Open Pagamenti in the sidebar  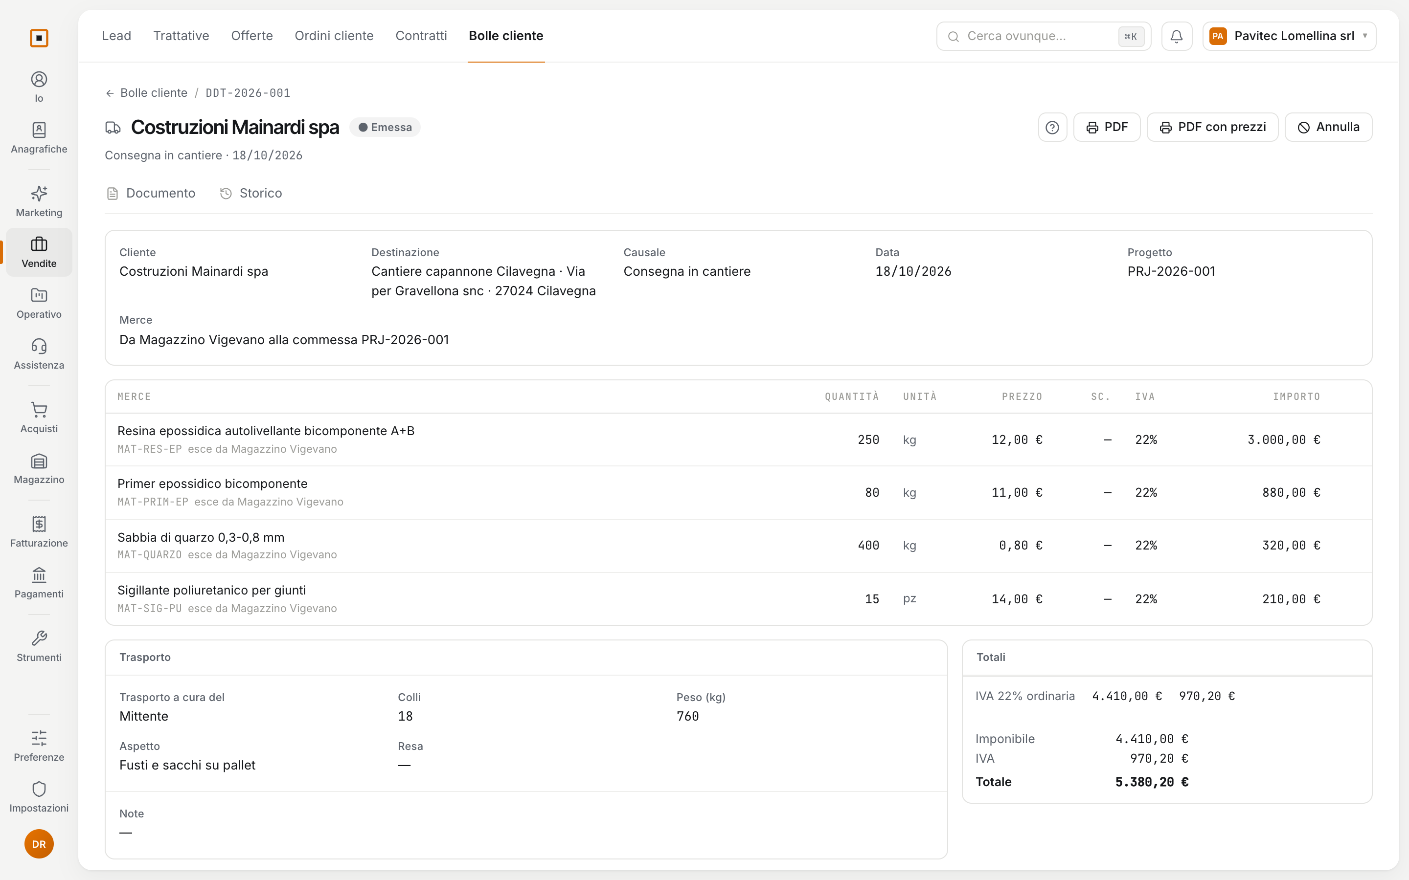(x=39, y=583)
